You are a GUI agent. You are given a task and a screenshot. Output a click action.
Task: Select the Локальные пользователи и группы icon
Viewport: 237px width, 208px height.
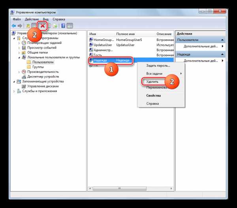tap(24, 57)
